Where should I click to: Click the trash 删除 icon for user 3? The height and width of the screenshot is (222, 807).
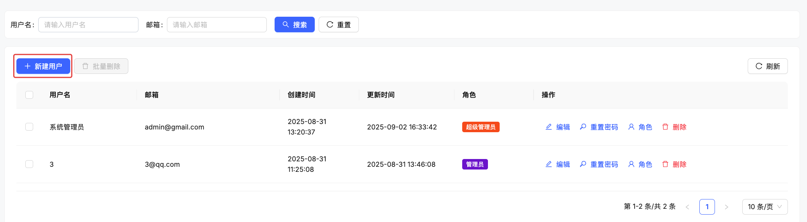(x=665, y=164)
